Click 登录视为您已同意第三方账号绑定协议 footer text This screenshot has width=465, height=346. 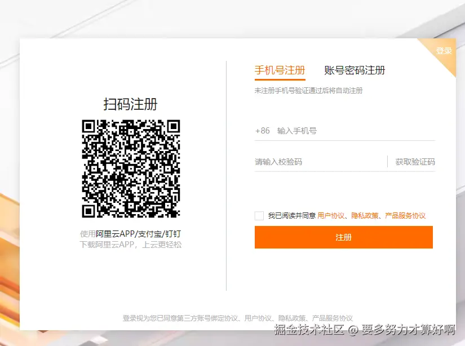pyautogui.click(x=180, y=318)
